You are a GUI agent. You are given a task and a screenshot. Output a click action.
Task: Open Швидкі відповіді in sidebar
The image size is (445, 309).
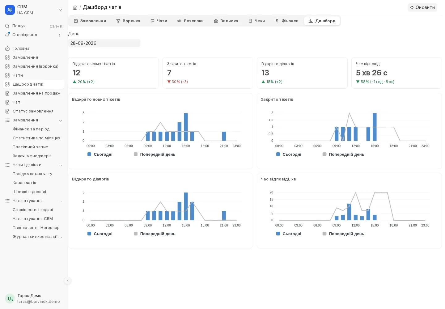click(x=29, y=192)
